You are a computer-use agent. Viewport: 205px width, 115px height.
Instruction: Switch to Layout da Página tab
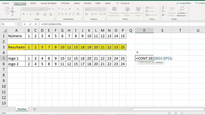[x=48, y=3]
